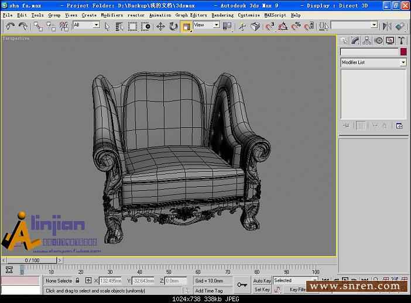
Task: Open the selection filter All dropdown
Action: click(x=86, y=25)
